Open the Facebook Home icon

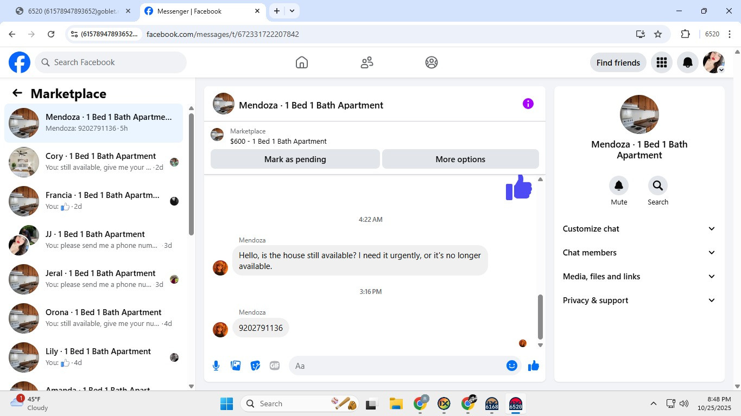(x=302, y=62)
